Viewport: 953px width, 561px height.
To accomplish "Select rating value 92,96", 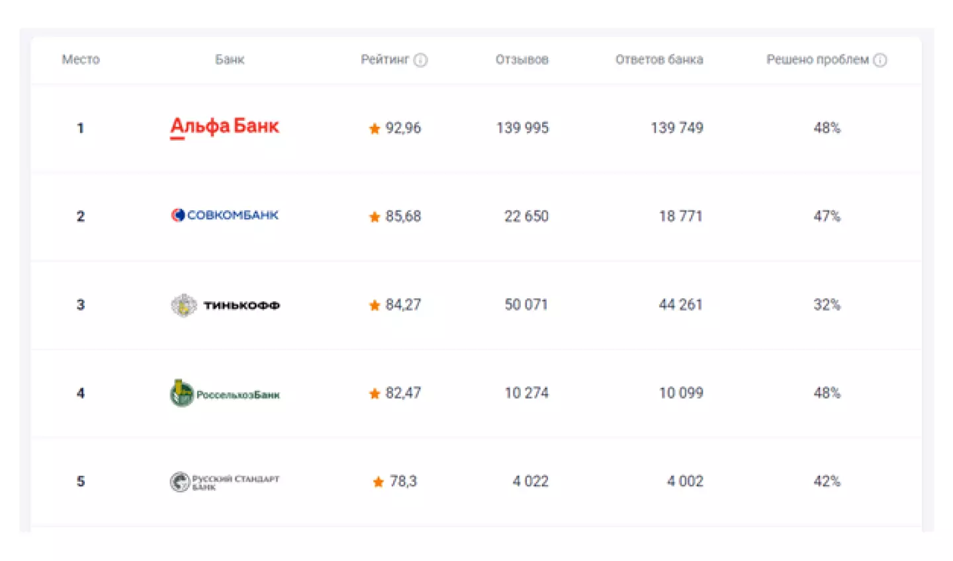I will (403, 128).
